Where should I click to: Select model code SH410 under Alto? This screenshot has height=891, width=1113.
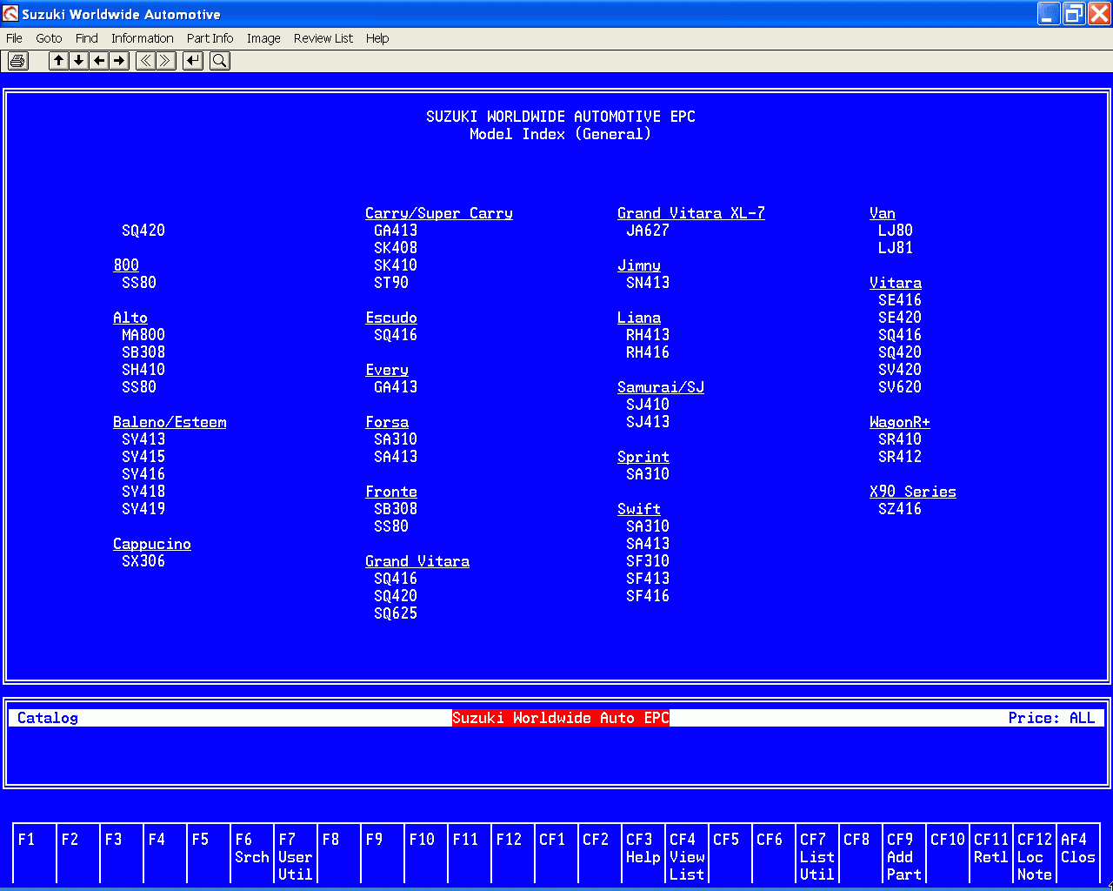click(143, 370)
